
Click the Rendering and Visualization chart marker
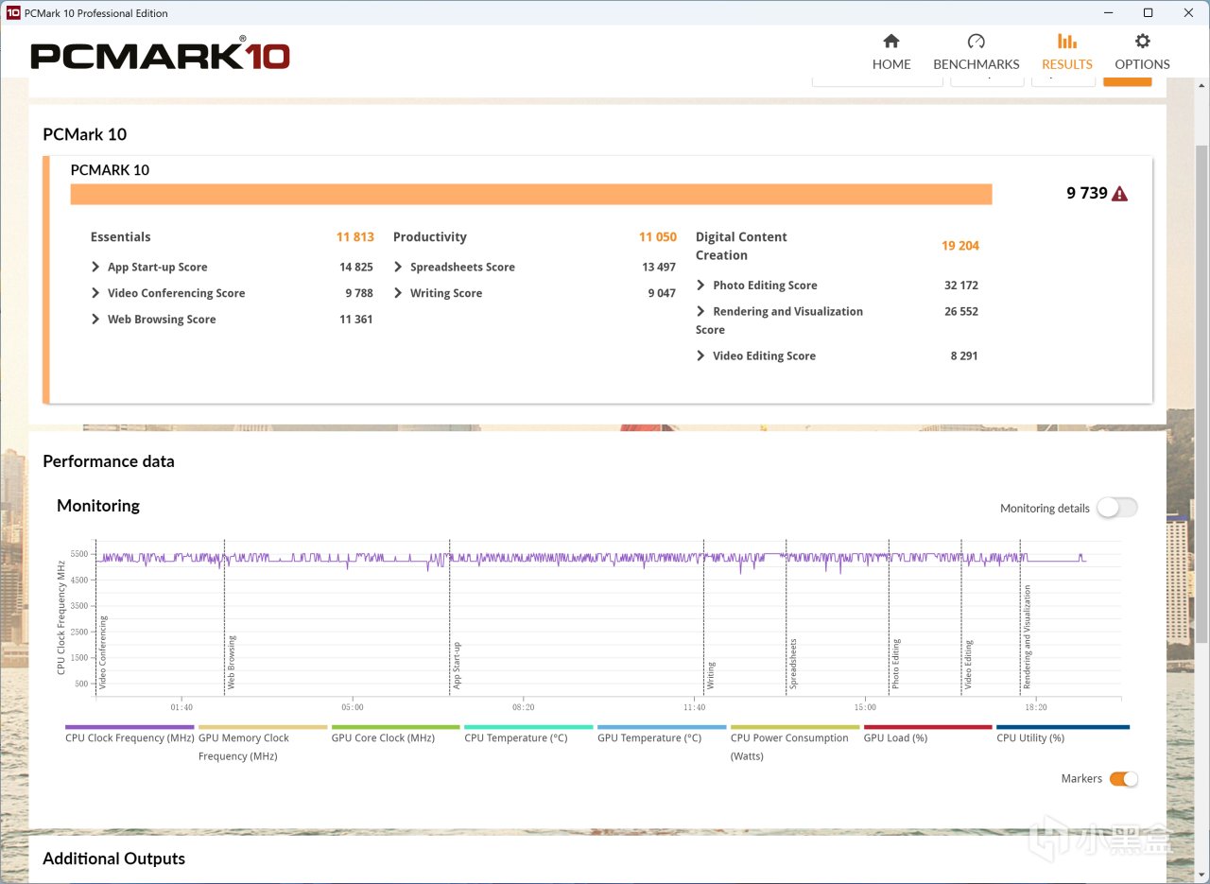(1028, 637)
